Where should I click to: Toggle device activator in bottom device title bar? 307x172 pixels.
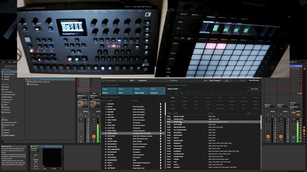[32, 146]
